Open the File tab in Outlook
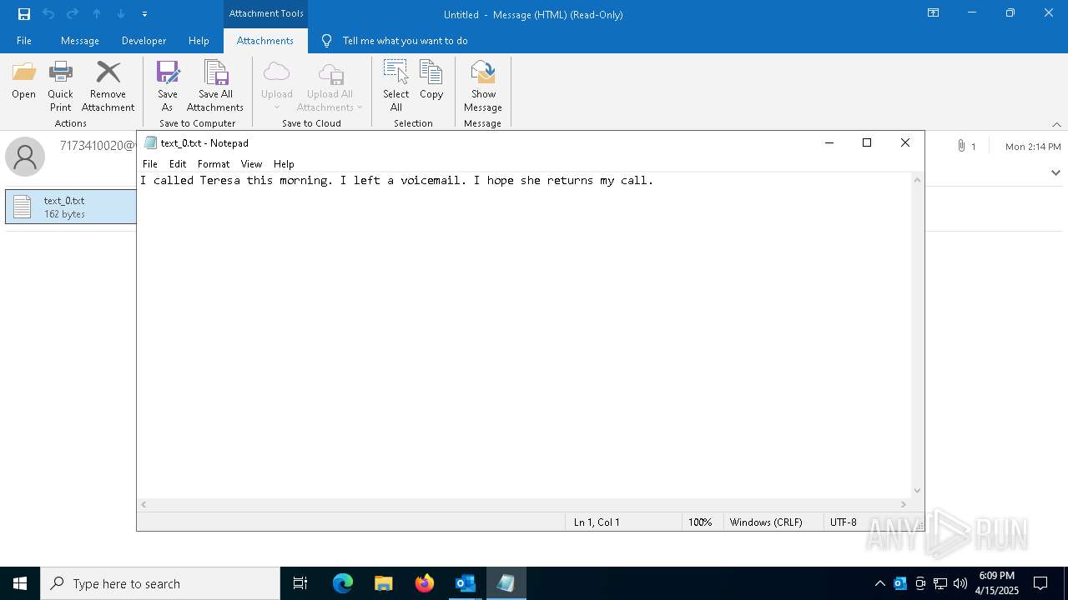This screenshot has height=600, width=1068. (x=24, y=41)
